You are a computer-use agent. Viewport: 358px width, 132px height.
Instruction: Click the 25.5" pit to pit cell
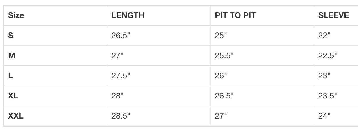[224, 56]
